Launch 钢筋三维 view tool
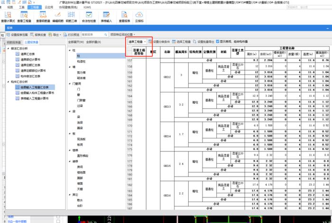The height and width of the screenshot is (223, 332). click(71, 17)
